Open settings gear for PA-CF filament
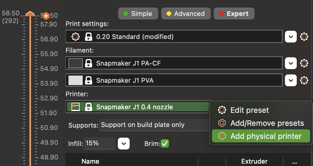This screenshot has height=166, width=313. click(304, 63)
